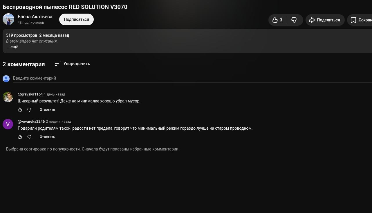Viewport: 372px width, 213px height.
Task: Click the Share arrow icon
Action: 312,20
